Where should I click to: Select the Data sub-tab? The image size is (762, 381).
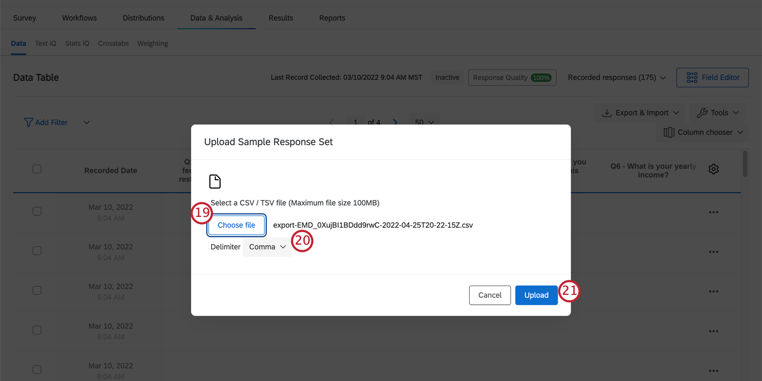point(18,43)
